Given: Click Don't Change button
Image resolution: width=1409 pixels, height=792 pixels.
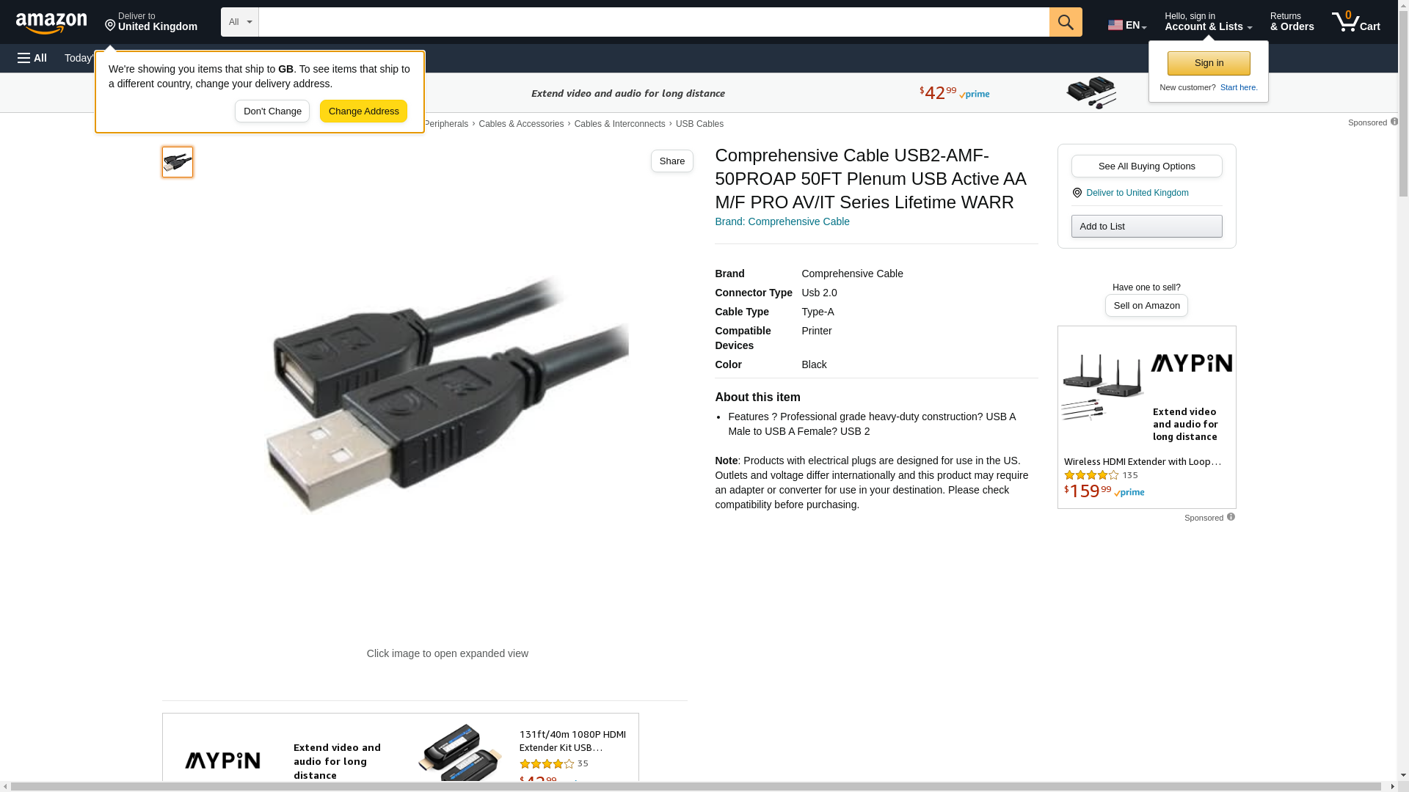Looking at the screenshot, I should (272, 111).
